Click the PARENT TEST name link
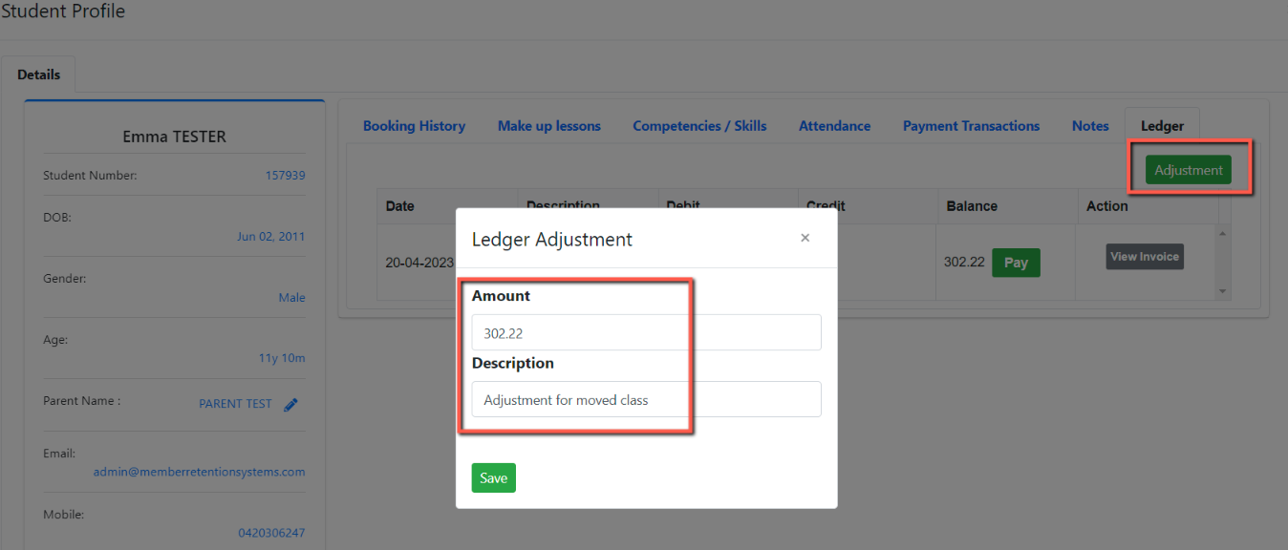Screen dimensions: 1288x550 click(235, 404)
